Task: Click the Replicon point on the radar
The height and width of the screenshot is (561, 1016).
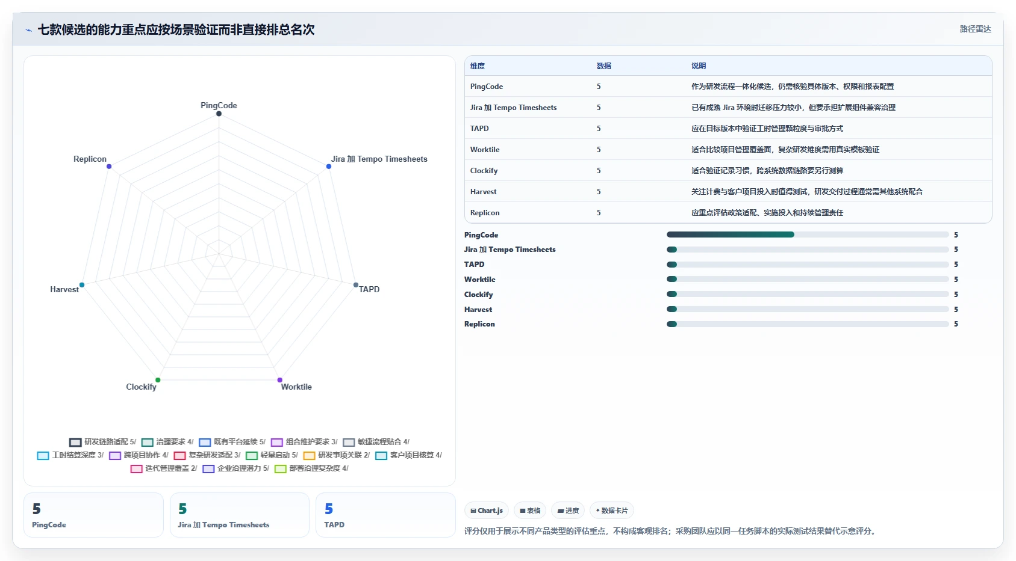Action: pos(109,167)
